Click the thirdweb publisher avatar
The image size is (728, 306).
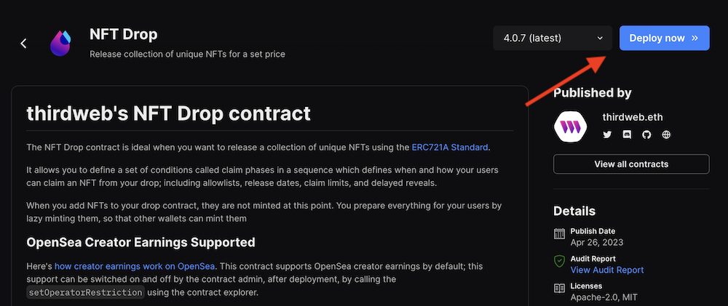point(571,126)
